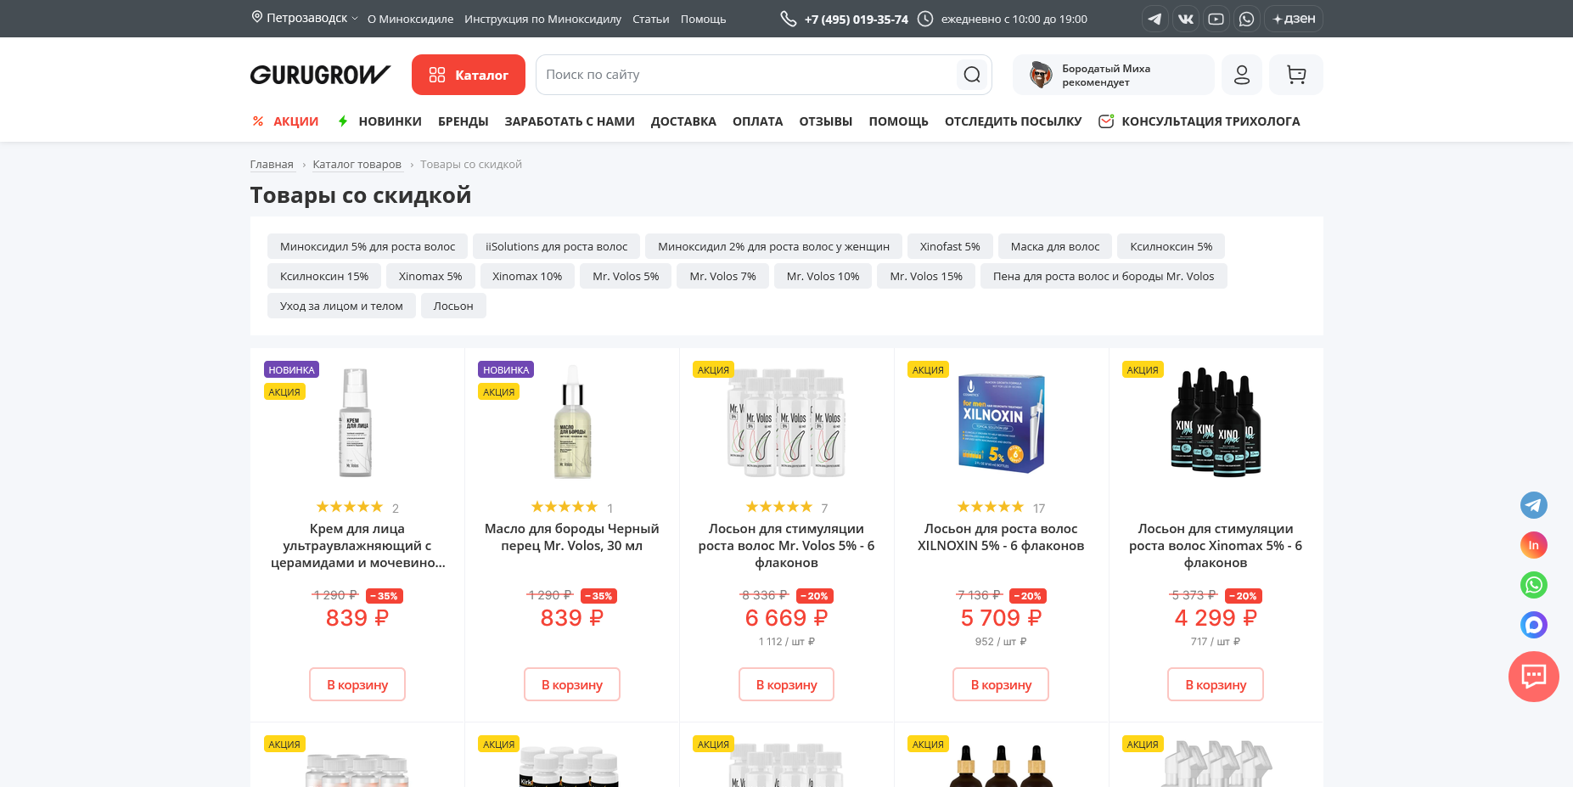Select the Mr. Volos 5% tag

[626, 276]
